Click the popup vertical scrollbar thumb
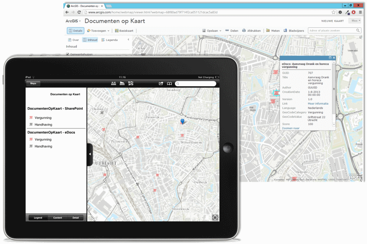The height and width of the screenshot is (244, 367). point(334,89)
